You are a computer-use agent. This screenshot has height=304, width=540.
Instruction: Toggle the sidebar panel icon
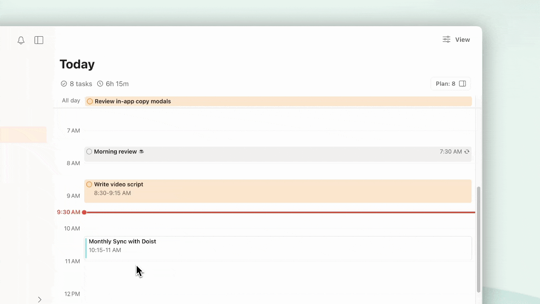pos(39,40)
